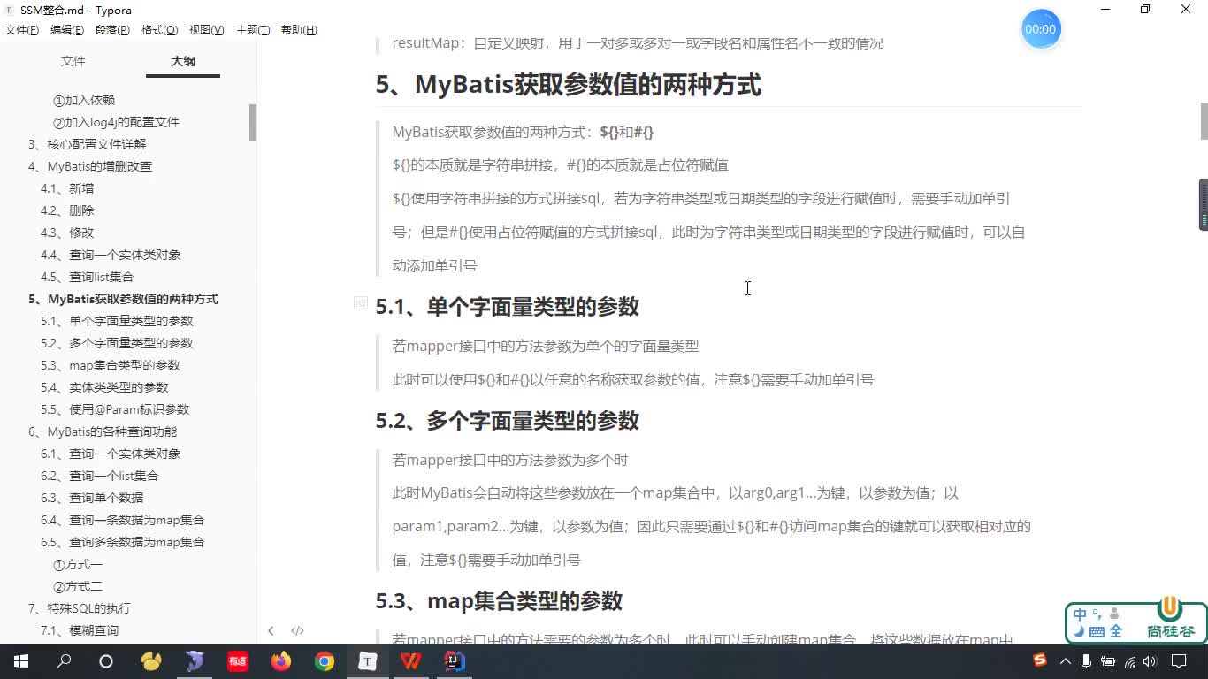Switch to Typora taskbar icon
The height and width of the screenshot is (679, 1208).
click(x=367, y=661)
